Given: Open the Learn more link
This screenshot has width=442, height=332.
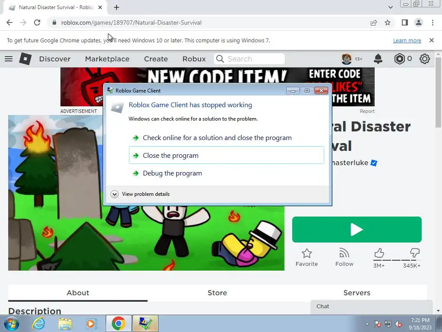Looking at the screenshot, I should 407,40.
